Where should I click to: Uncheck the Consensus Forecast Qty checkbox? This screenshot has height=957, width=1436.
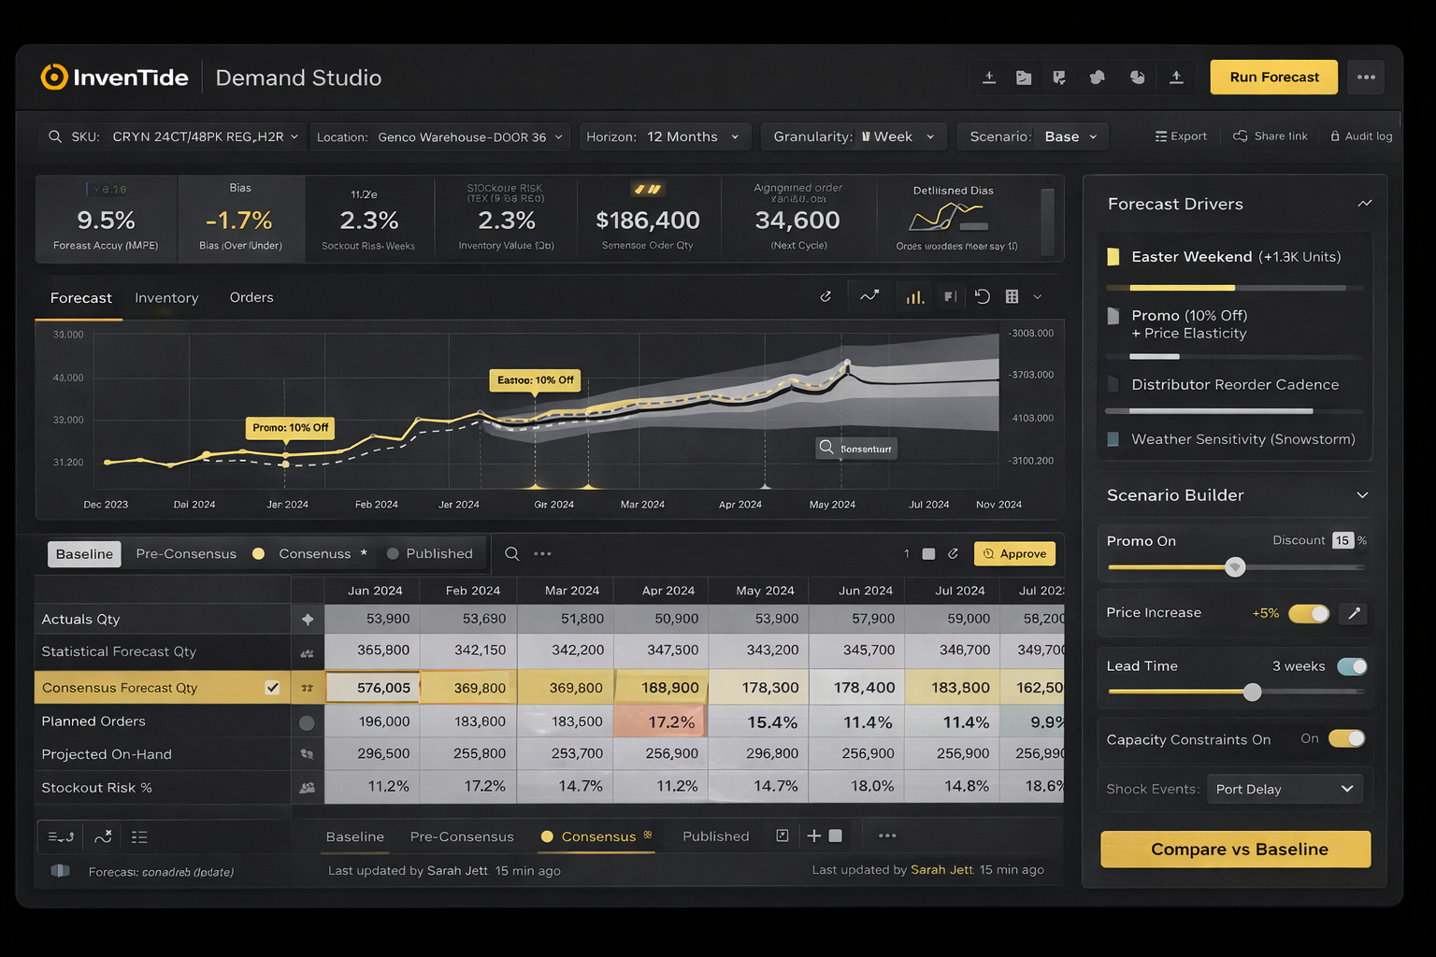coord(272,688)
